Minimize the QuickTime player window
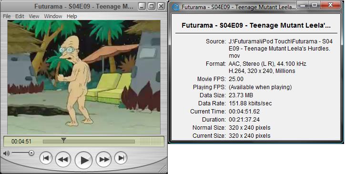Viewport: 346px width, 174px height. [142, 6]
